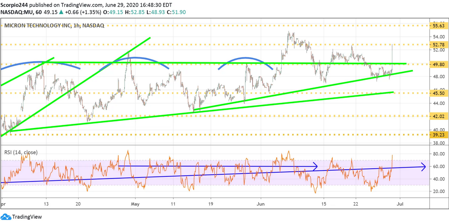Click the 48.00 price axis label
The height and width of the screenshot is (221, 449).
tap(438, 76)
